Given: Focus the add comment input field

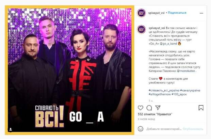Looking at the screenshot, I should (164, 129).
